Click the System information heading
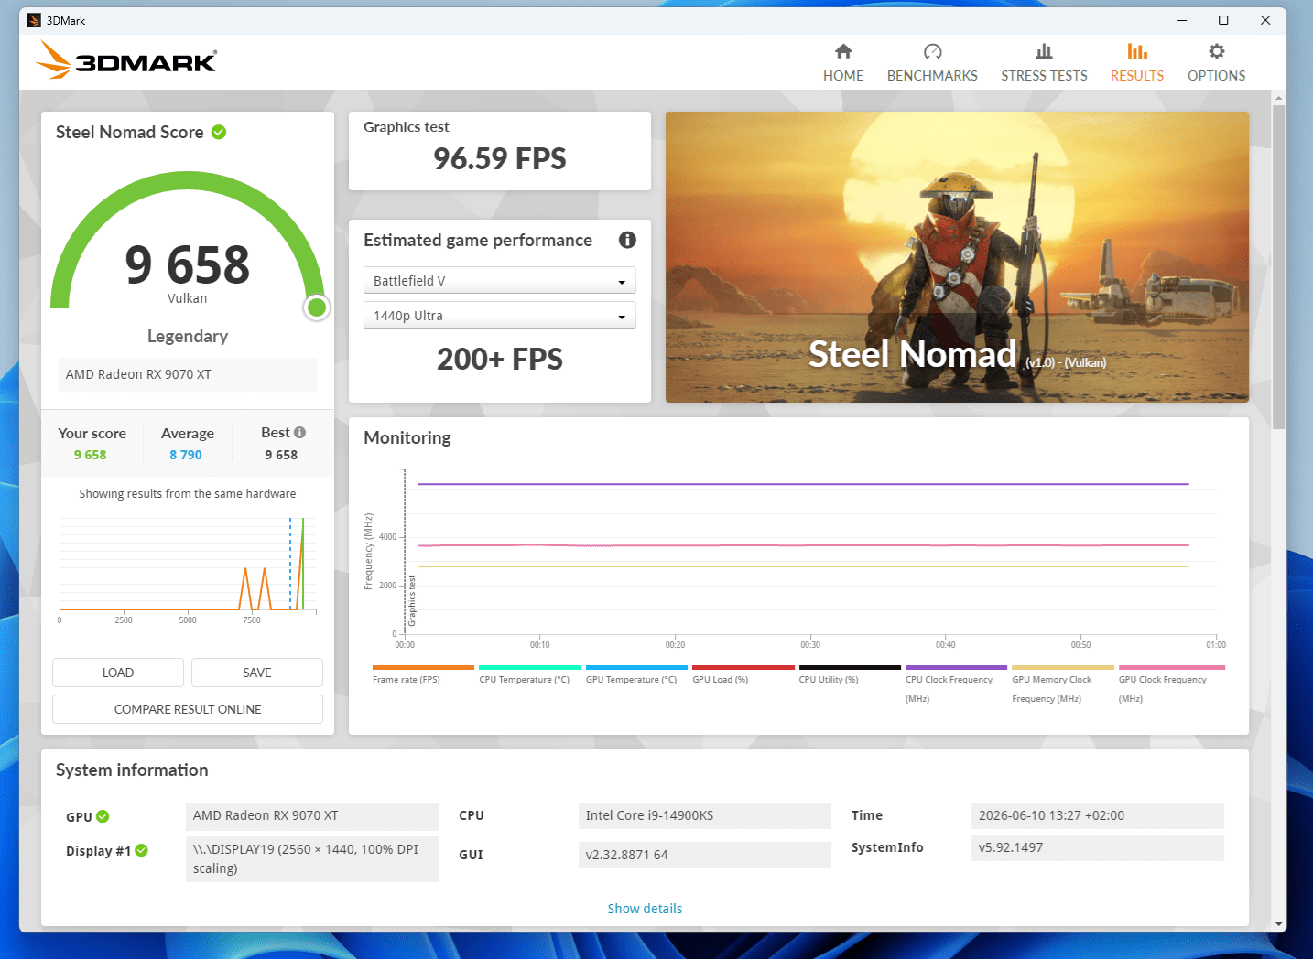Screen dimensions: 1313x959 pos(132,770)
